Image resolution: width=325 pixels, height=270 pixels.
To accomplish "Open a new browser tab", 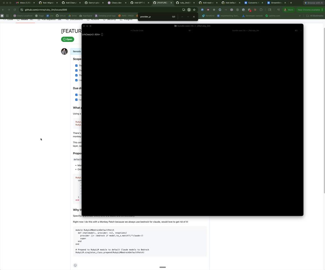I will pos(291,3).
